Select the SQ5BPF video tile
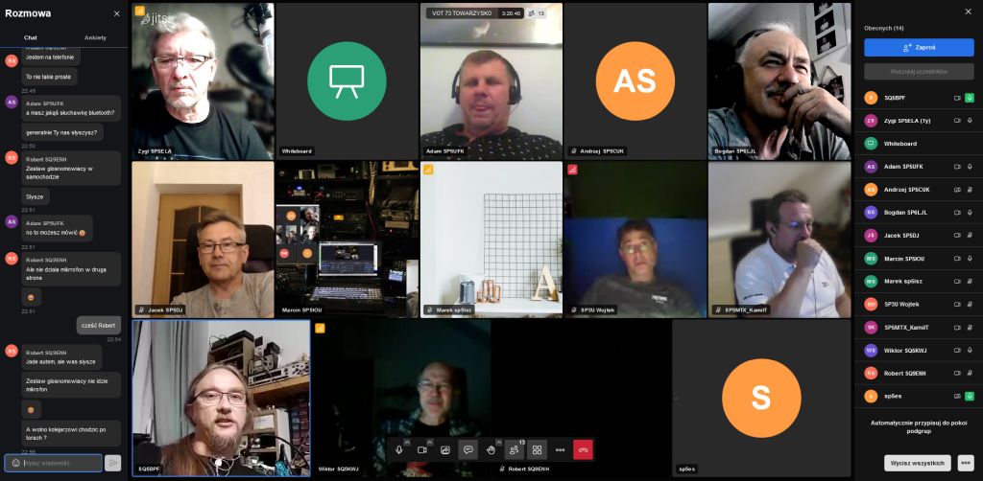The width and height of the screenshot is (983, 481). (222, 398)
